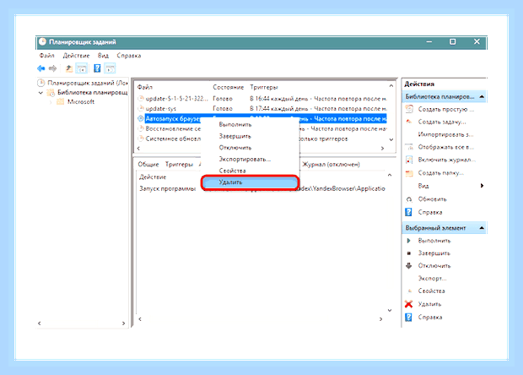Open the Вид menu
This screenshot has width=523, height=375.
(103, 56)
